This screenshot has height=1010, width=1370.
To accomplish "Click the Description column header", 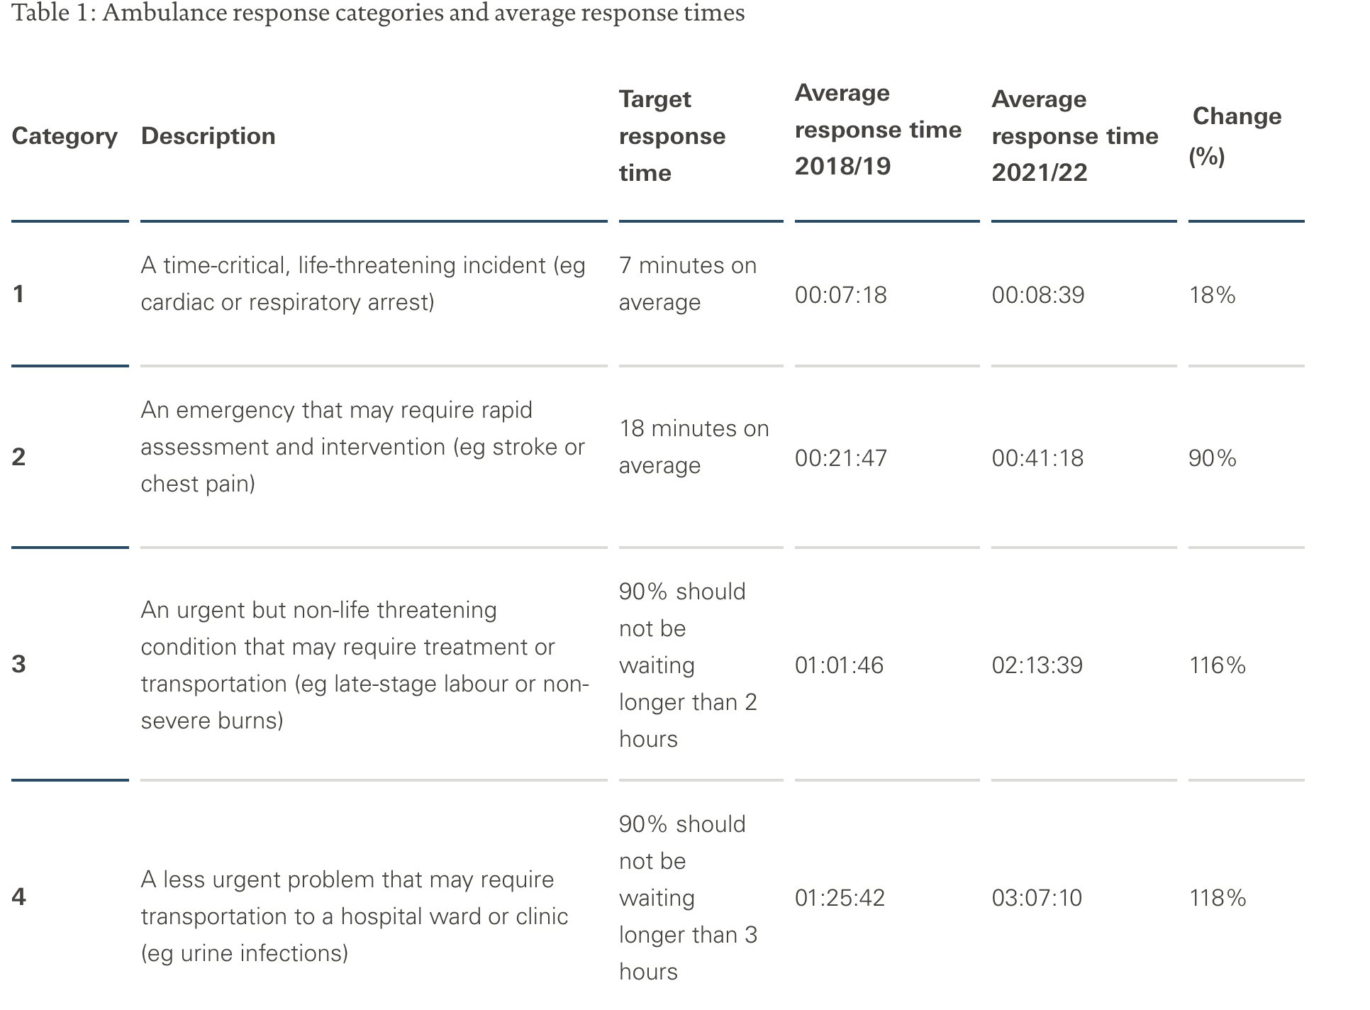I will [208, 136].
